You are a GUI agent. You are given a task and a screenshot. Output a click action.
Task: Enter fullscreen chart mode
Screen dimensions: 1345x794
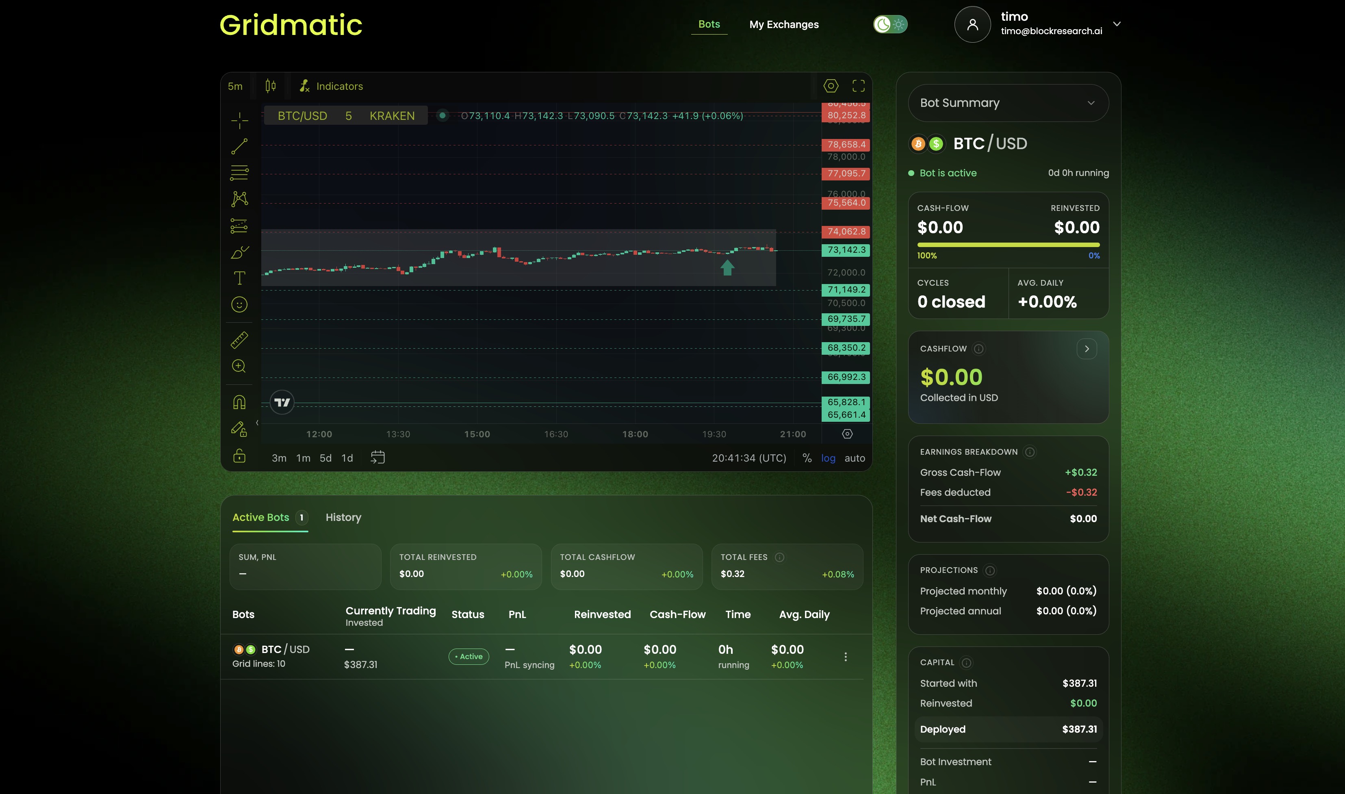point(858,86)
